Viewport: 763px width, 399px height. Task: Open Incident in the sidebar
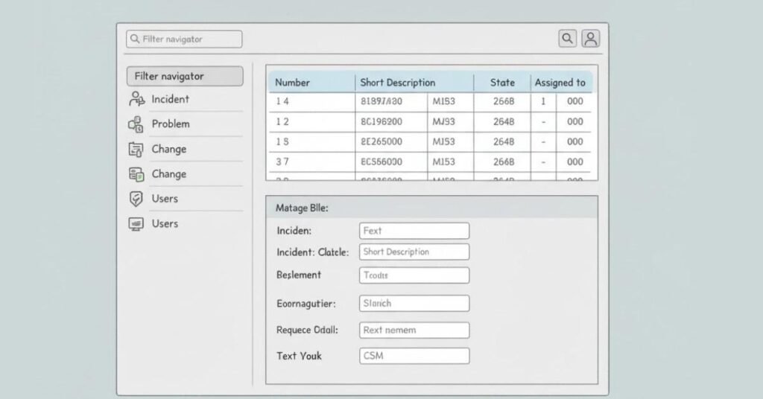170,99
